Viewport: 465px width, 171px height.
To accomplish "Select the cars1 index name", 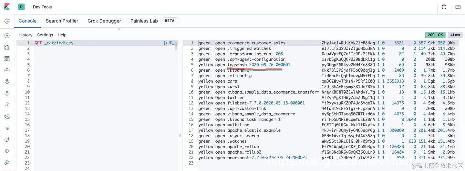I will pos(233,87).
